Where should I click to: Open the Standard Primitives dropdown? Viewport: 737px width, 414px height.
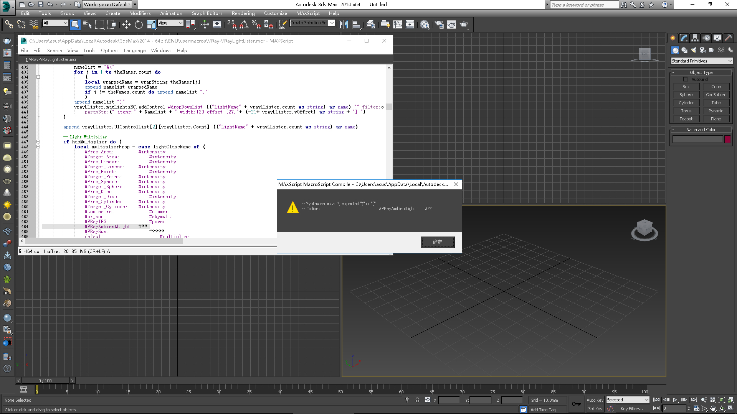702,61
